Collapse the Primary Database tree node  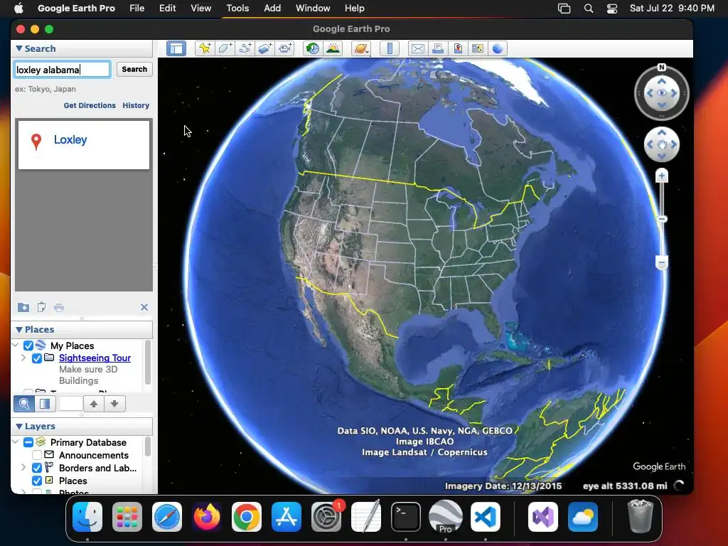(16, 442)
